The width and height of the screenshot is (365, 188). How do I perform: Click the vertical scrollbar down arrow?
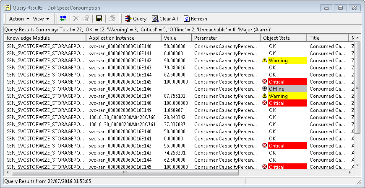tap(357, 165)
